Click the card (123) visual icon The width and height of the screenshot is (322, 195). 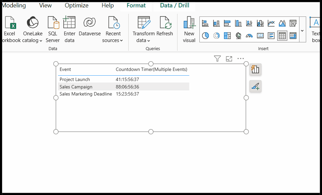click(260, 36)
